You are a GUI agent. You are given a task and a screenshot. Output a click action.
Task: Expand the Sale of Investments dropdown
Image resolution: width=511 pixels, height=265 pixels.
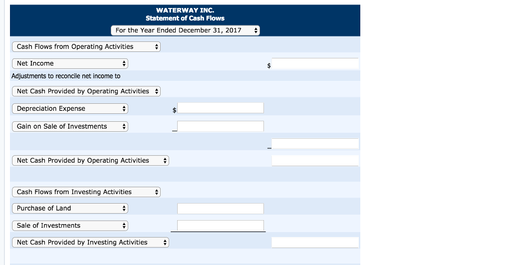pos(70,226)
